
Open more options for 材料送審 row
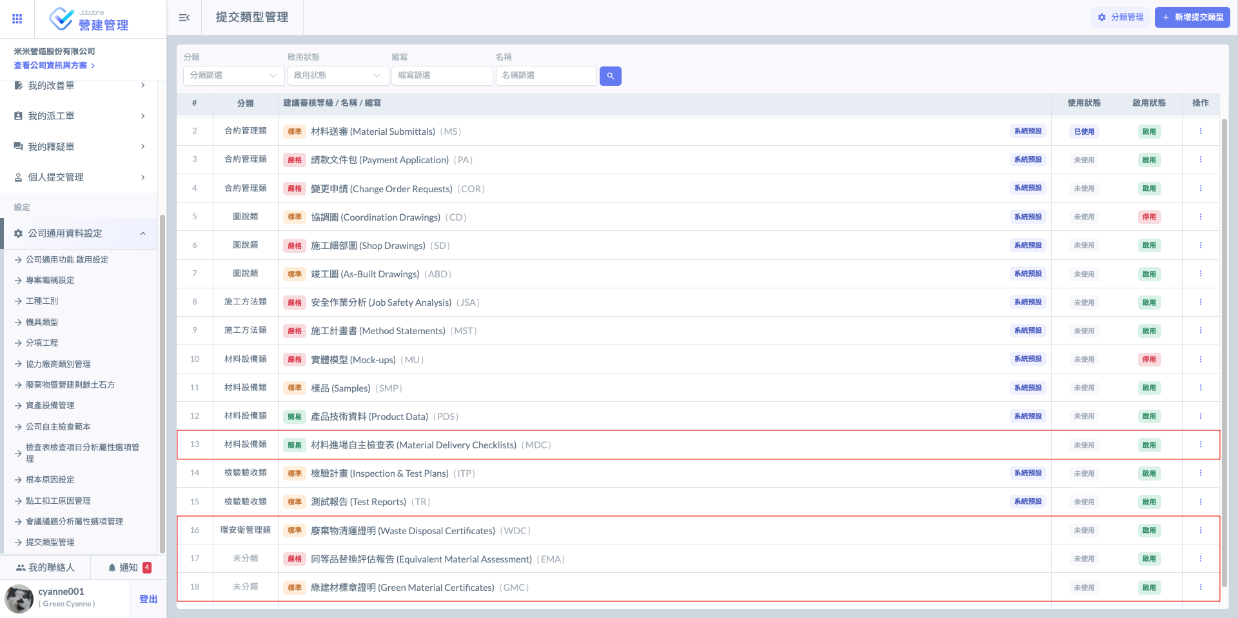(x=1200, y=131)
